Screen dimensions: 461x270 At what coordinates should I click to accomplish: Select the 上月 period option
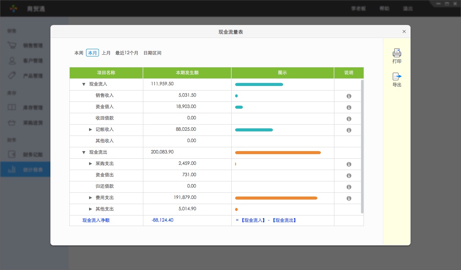point(106,53)
